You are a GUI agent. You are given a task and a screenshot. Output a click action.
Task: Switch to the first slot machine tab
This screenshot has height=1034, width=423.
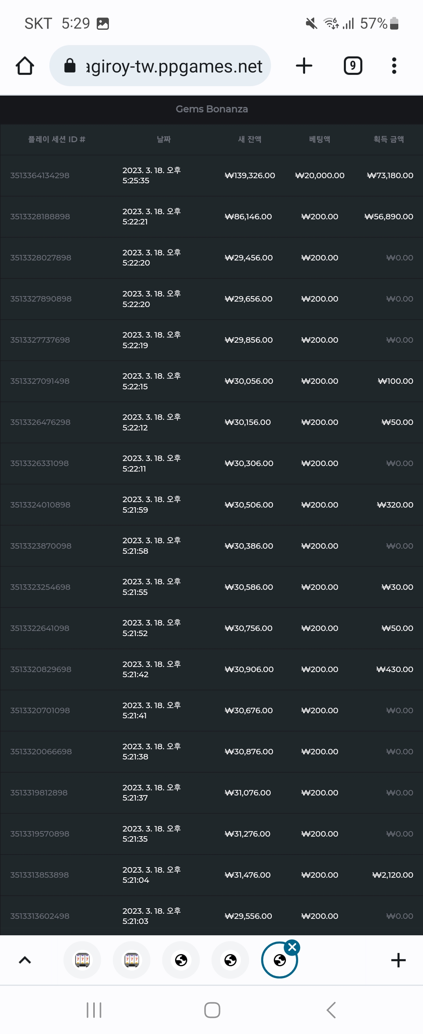(x=82, y=960)
